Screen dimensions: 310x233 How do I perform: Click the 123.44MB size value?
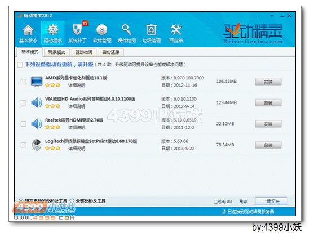[227, 102]
